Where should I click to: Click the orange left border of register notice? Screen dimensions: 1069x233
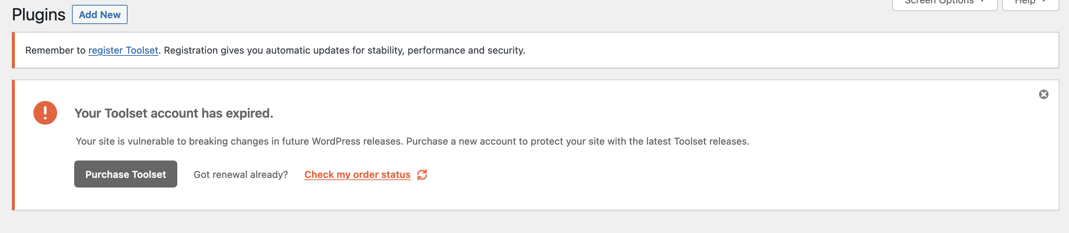click(x=13, y=50)
